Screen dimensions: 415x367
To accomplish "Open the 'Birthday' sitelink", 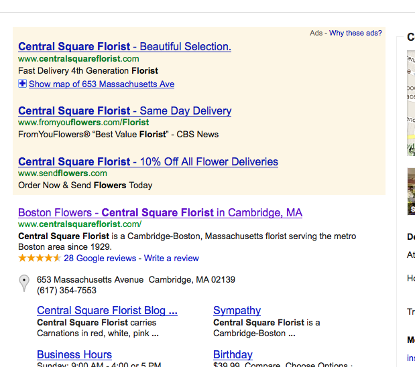I will coord(233,354).
